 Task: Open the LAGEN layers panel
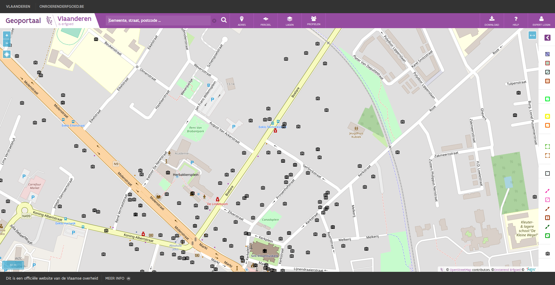[x=289, y=21]
